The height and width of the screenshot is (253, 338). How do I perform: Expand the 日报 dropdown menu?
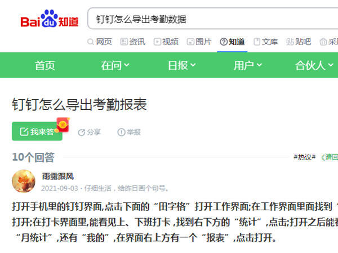click(181, 65)
